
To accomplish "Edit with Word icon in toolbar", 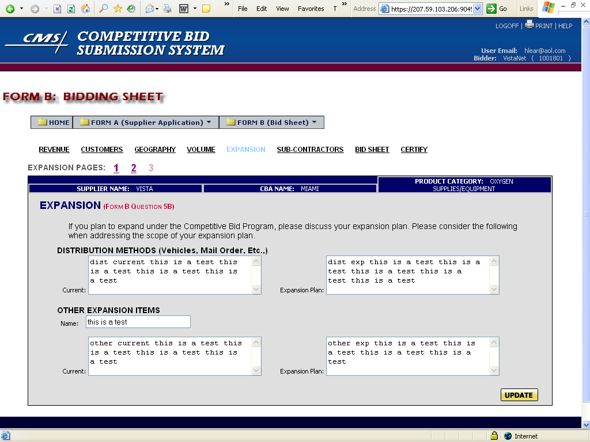I will point(184,8).
